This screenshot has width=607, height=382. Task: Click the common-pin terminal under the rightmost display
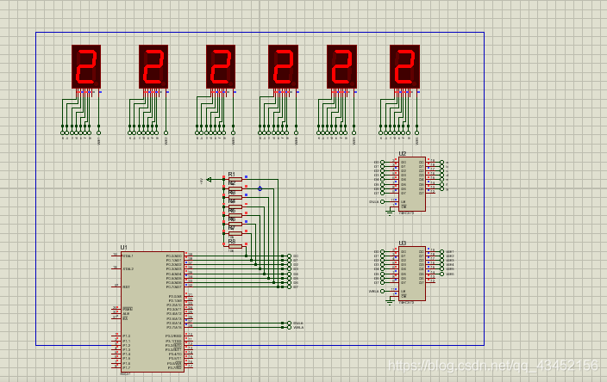point(417,132)
